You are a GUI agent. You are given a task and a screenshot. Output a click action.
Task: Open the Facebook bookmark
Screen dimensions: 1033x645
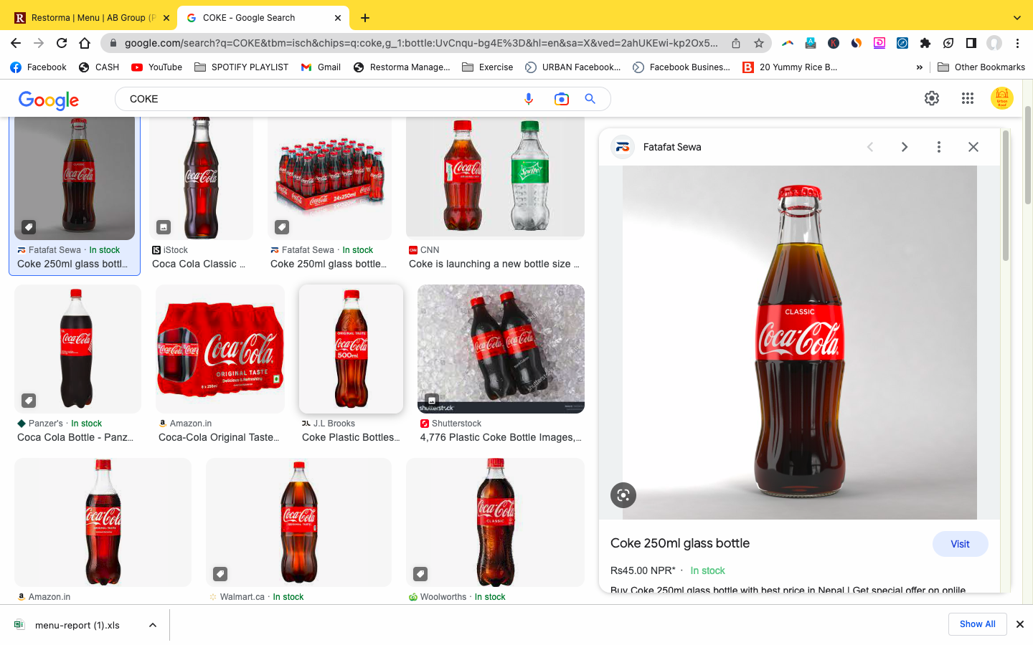39,67
